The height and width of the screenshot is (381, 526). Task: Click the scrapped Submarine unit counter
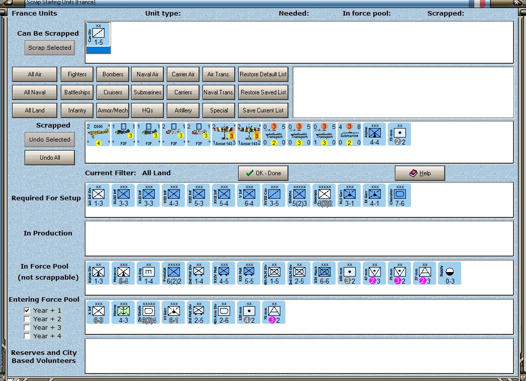(349, 135)
